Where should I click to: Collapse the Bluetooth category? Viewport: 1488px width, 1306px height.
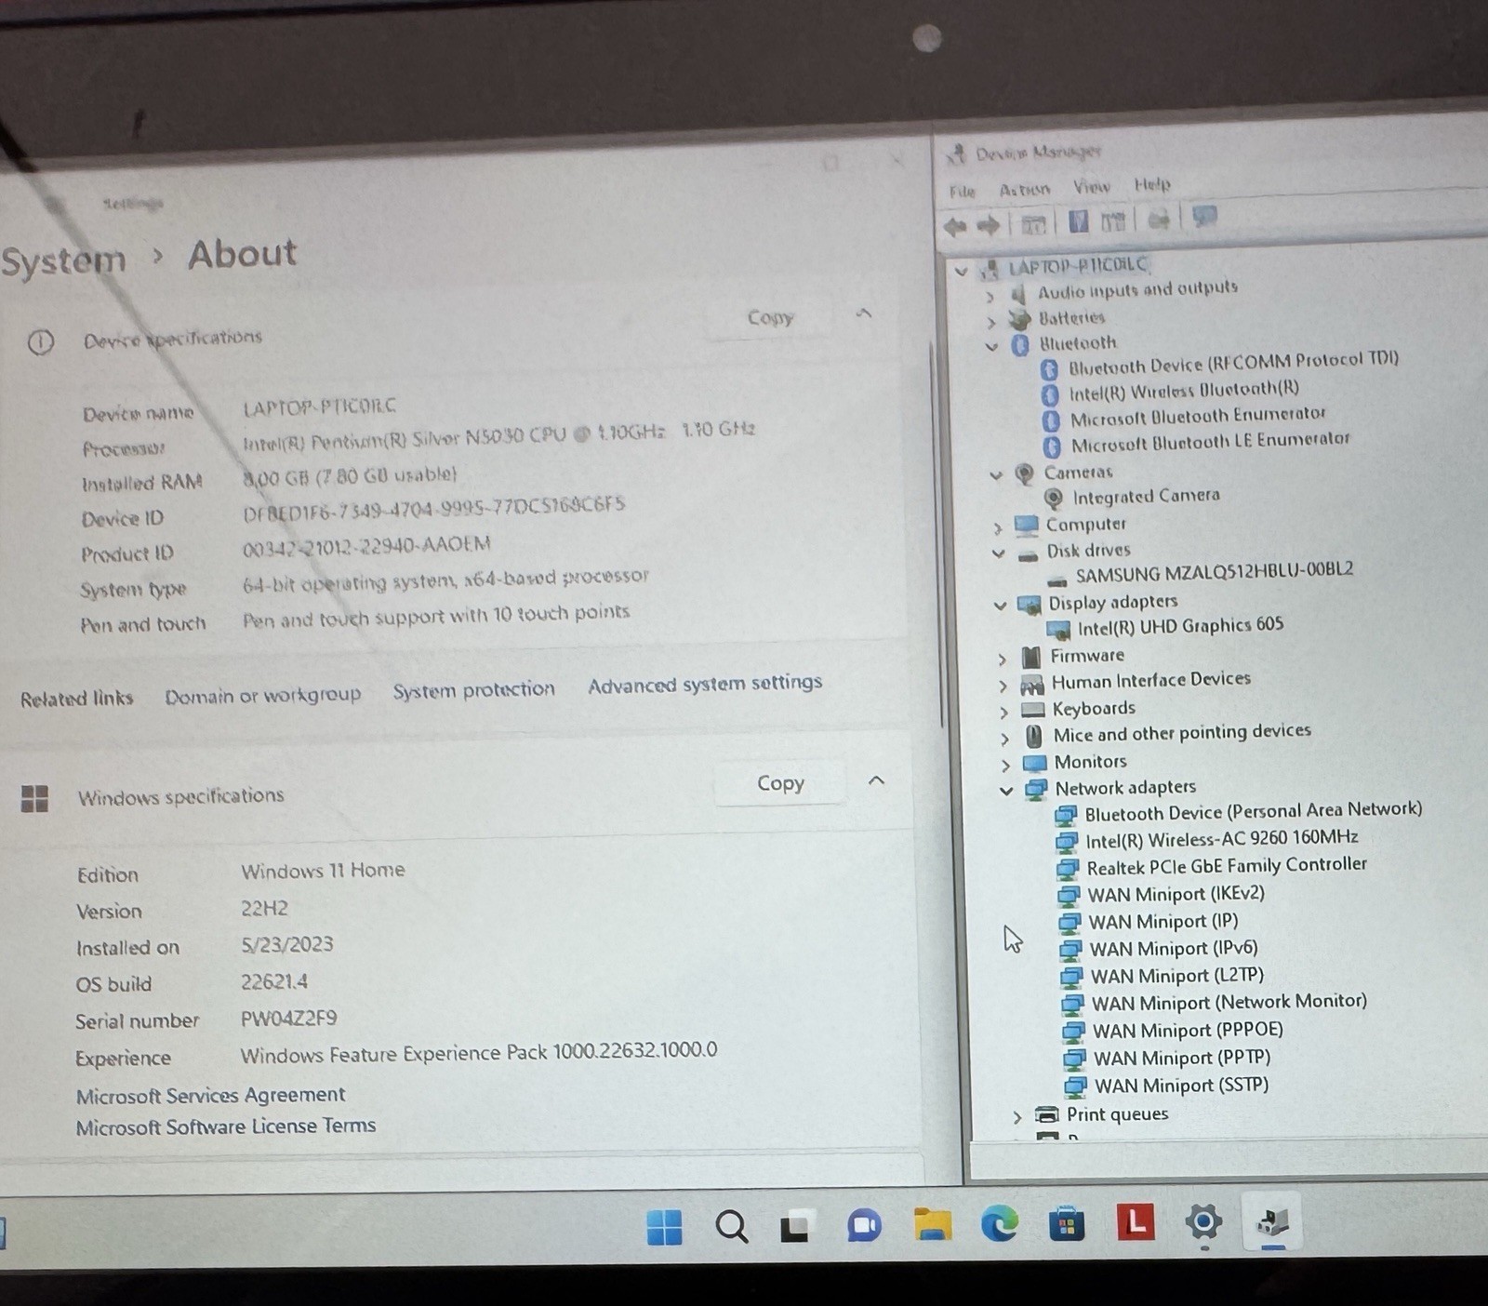[x=992, y=347]
